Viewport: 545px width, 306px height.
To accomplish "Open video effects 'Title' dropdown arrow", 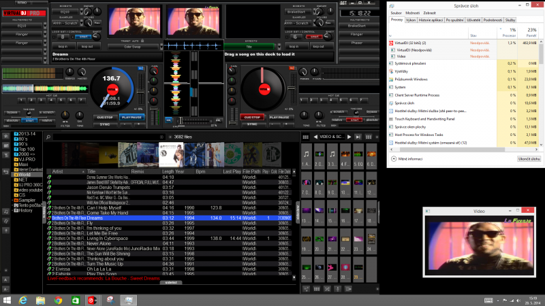I will pyautogui.click(x=279, y=46).
